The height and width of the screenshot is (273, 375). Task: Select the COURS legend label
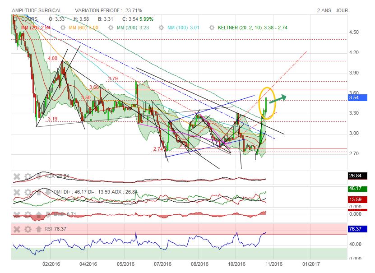(x=29, y=19)
